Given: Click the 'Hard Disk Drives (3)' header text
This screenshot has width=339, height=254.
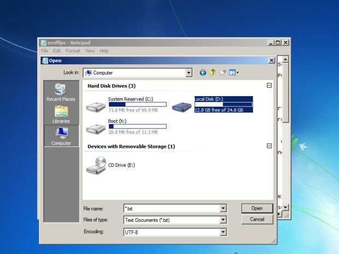Looking at the screenshot, I should pyautogui.click(x=112, y=86).
